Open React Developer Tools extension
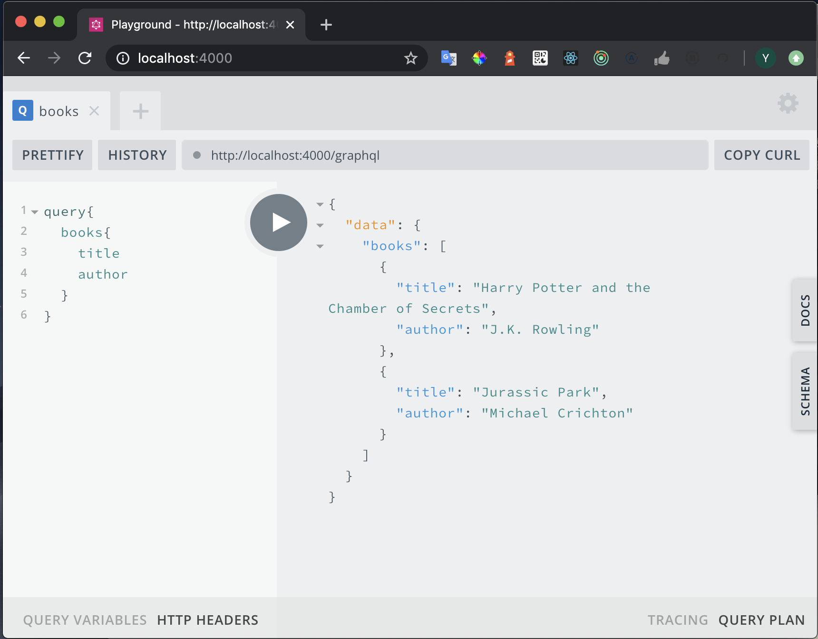This screenshot has height=639, width=818. [570, 58]
